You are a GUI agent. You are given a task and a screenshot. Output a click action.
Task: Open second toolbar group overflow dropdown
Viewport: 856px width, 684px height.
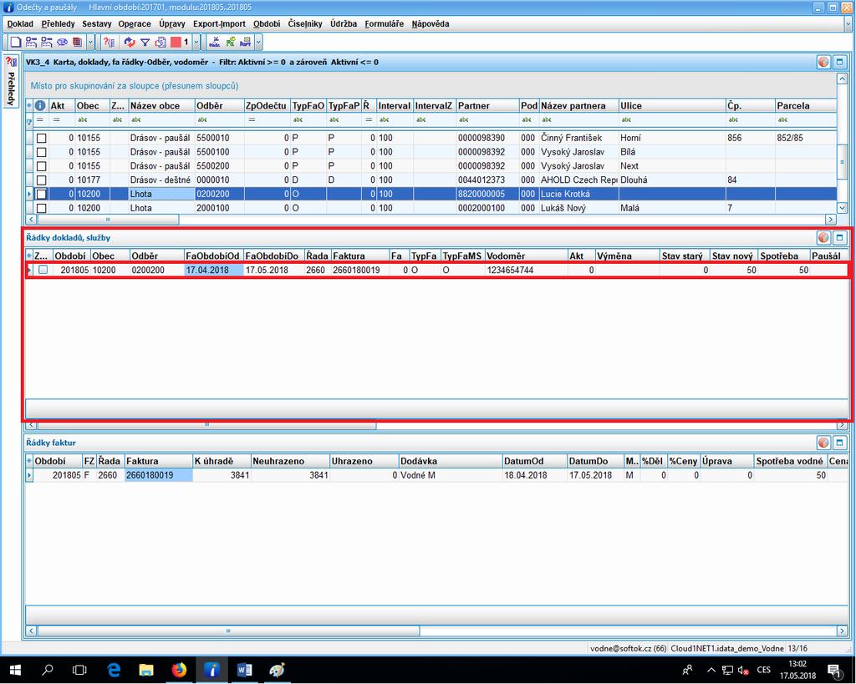pos(196,42)
